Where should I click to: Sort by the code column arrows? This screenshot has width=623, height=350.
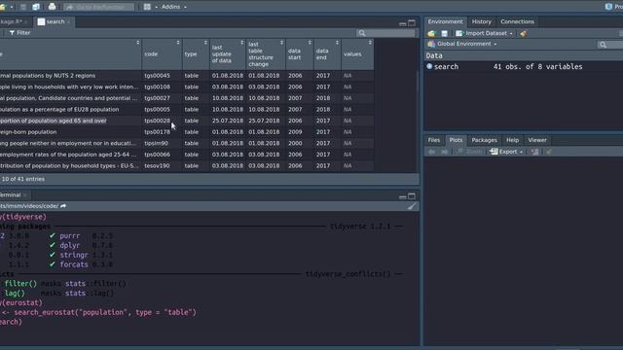[x=178, y=43]
